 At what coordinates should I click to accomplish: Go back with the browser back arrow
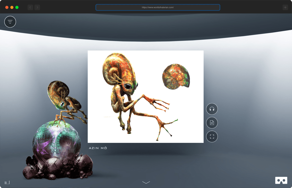(x=30, y=7)
